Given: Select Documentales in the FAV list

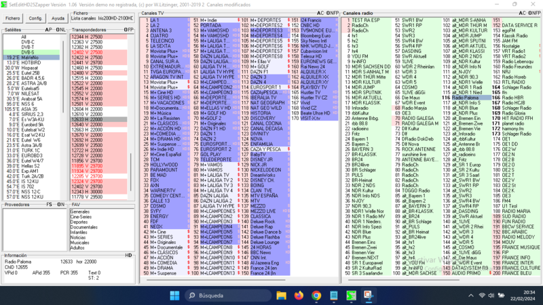Looking at the screenshot, I should pos(84,227).
